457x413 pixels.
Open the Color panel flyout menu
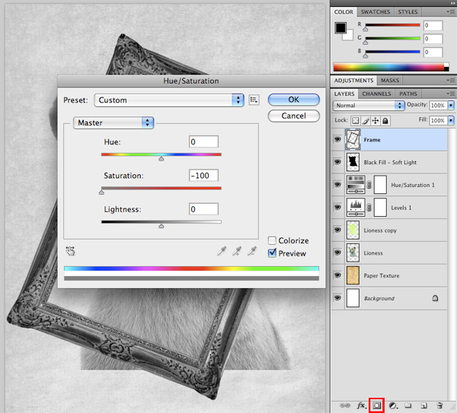tap(450, 12)
